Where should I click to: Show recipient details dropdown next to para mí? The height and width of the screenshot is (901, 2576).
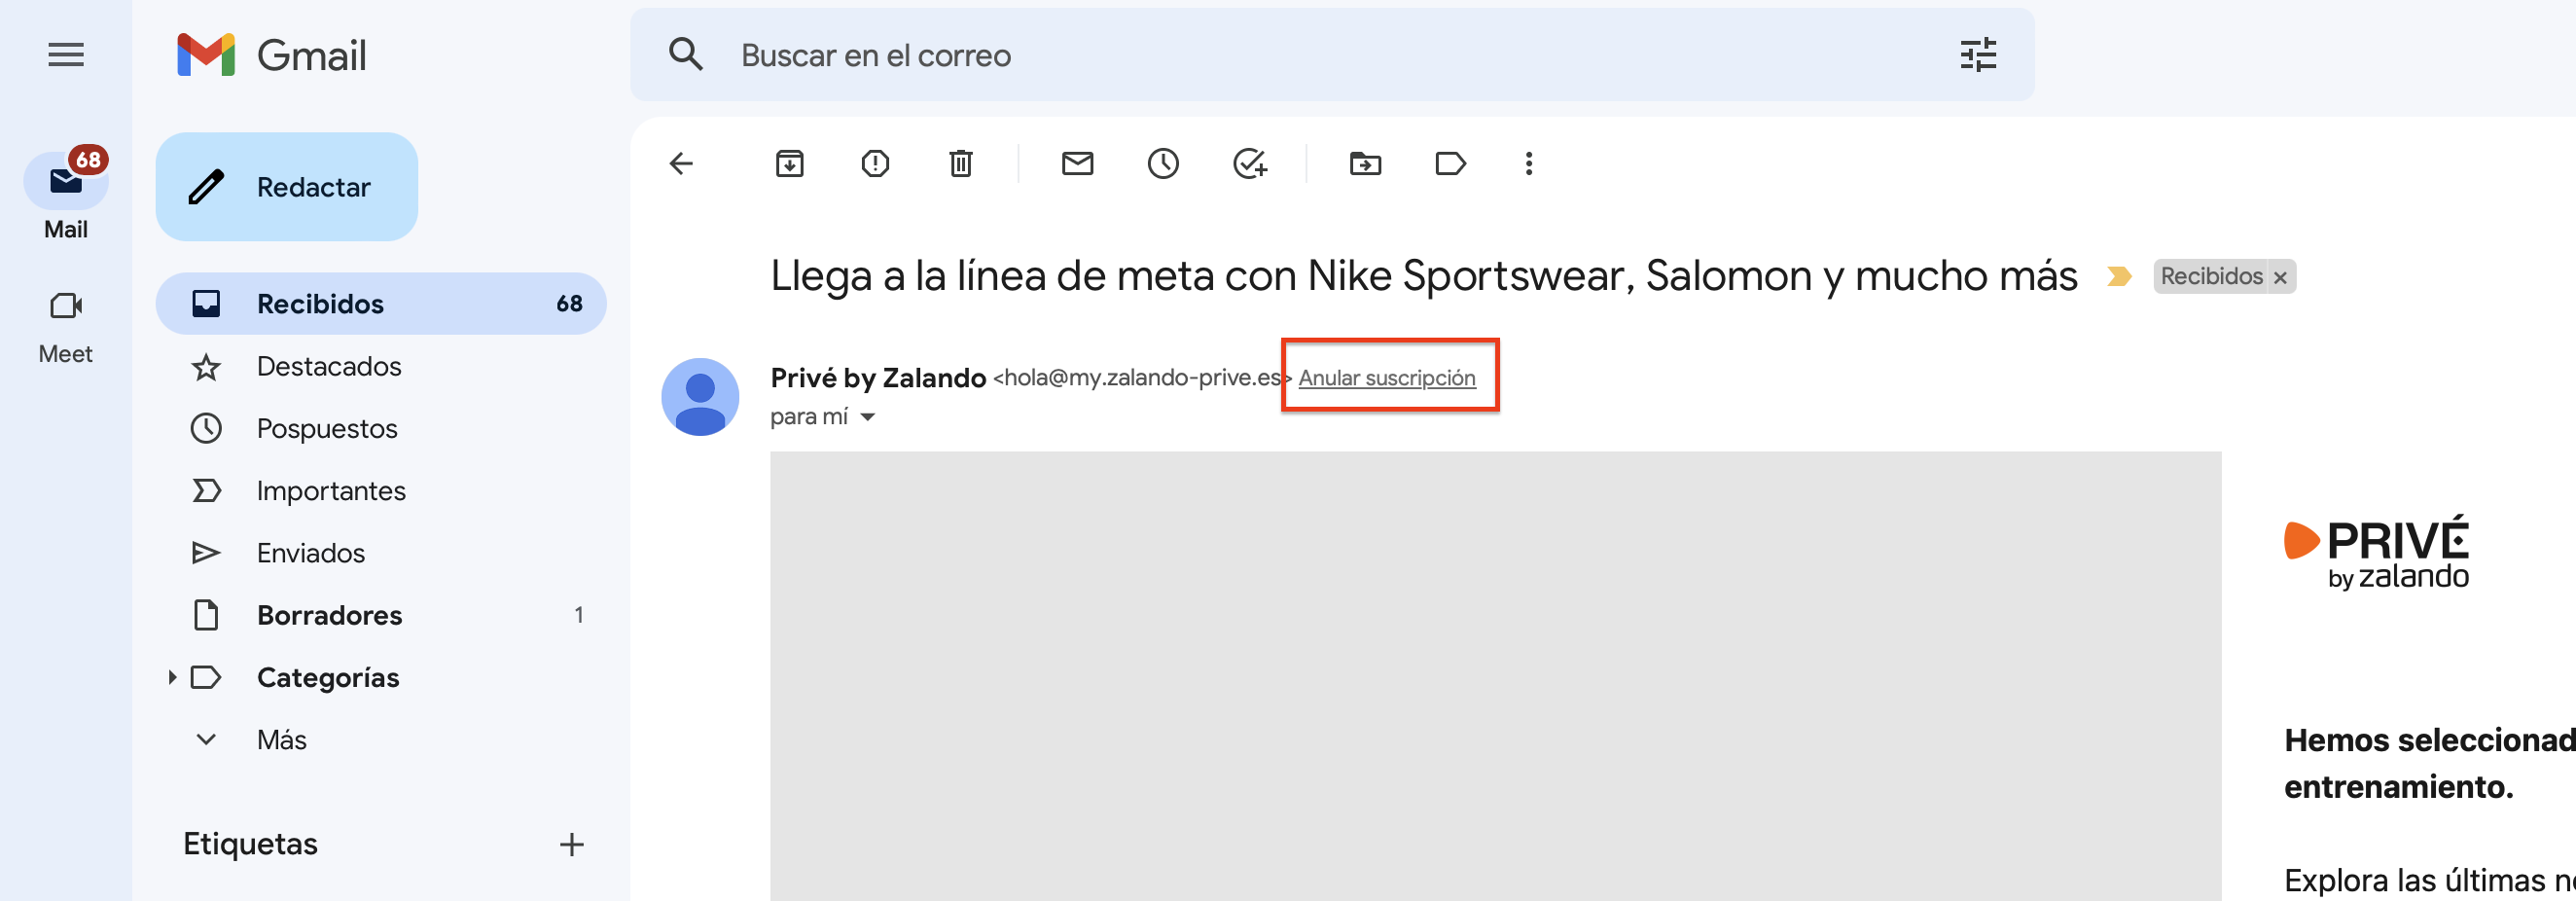pos(867,418)
